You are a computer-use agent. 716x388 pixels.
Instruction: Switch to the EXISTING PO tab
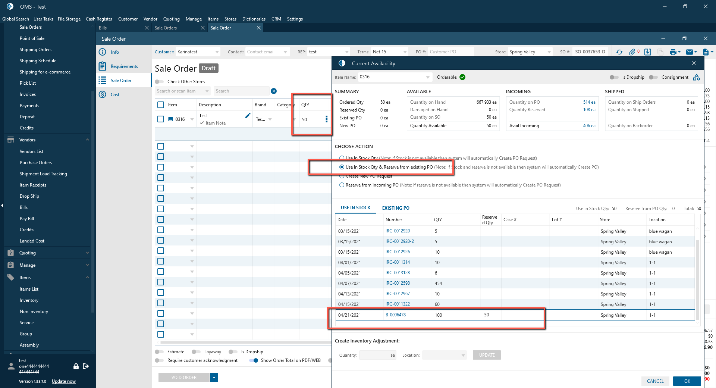395,208
